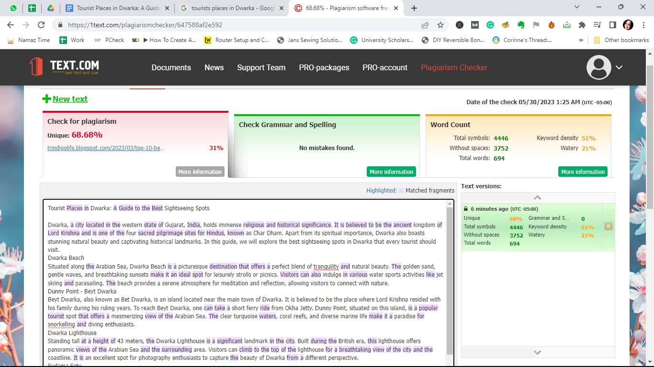Image resolution: width=654 pixels, height=367 pixels.
Task: Click the green plus New text icon
Action: point(46,99)
